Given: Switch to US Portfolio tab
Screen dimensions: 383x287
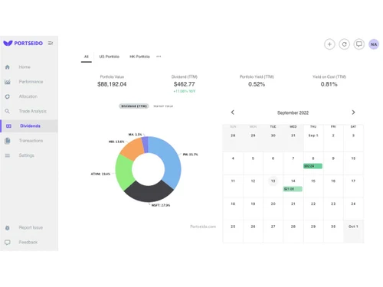Looking at the screenshot, I should [x=109, y=57].
